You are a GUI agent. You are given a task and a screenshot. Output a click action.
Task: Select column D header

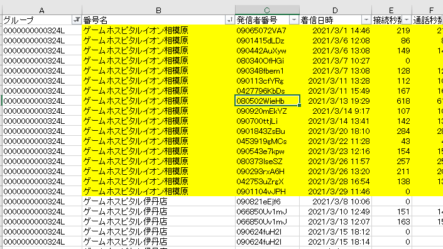pos(336,10)
